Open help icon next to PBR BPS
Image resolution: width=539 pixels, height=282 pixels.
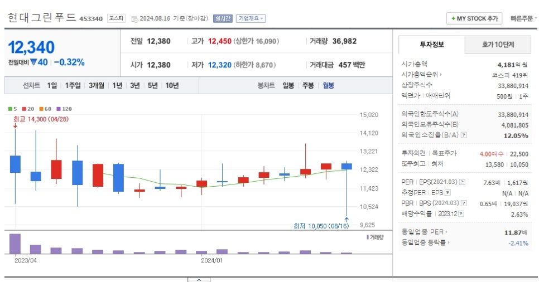[464, 203]
